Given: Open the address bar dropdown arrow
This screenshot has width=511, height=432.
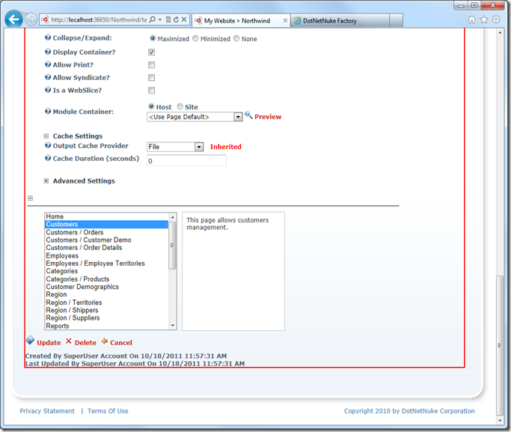Looking at the screenshot, I should (x=160, y=19).
